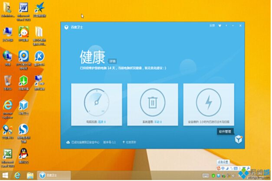Click the cube icon in window corner
This screenshot has width=272, height=181.
click(x=238, y=139)
